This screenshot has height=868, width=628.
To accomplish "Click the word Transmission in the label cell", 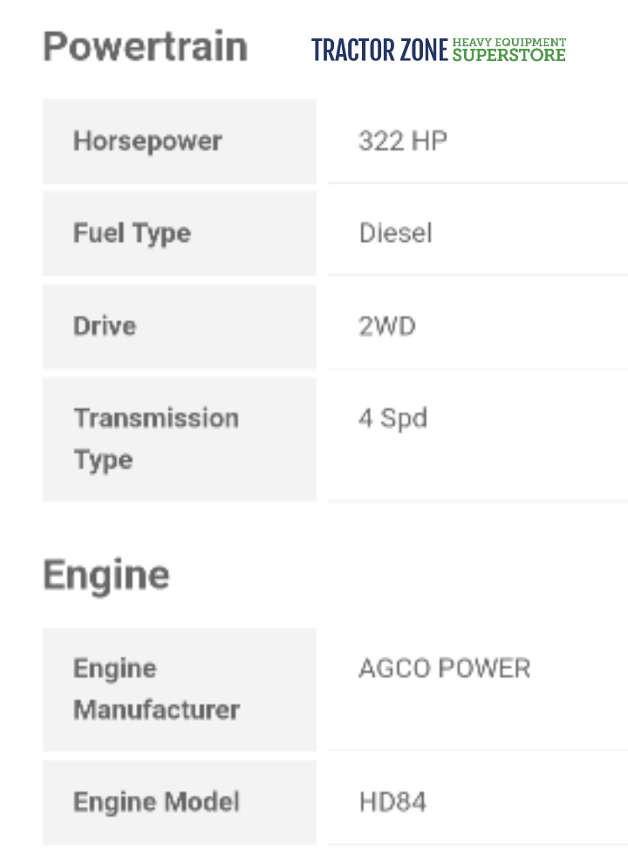I will [x=156, y=418].
